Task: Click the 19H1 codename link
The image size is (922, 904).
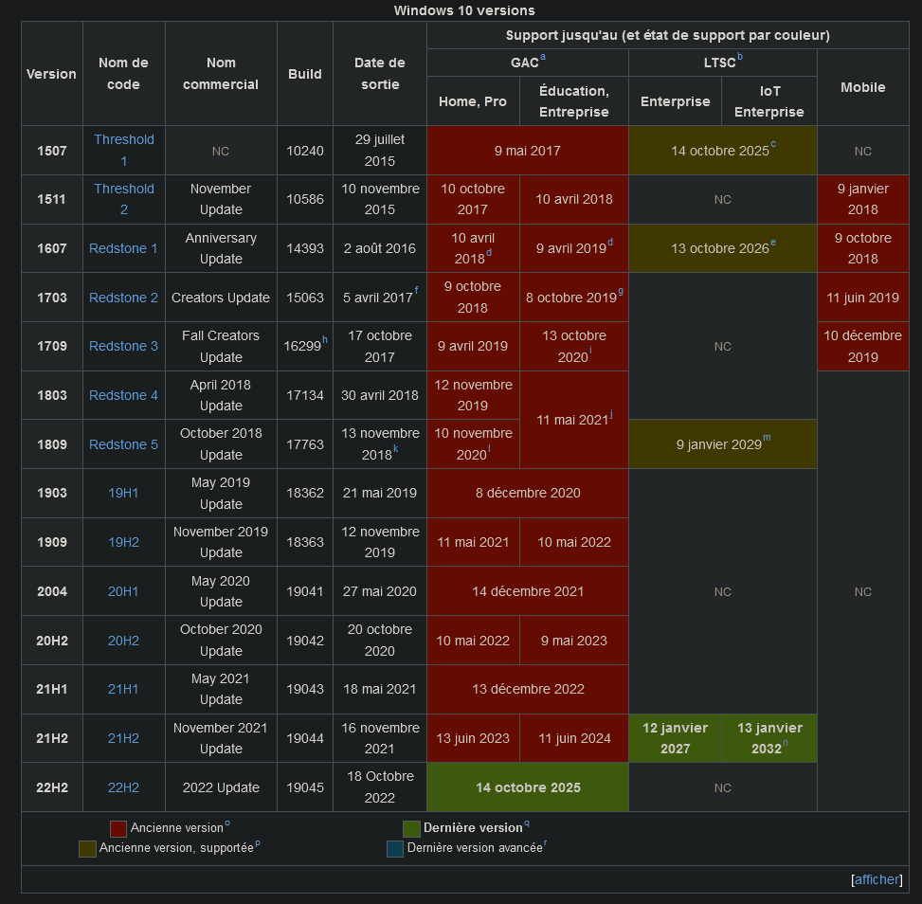Action: 123,493
